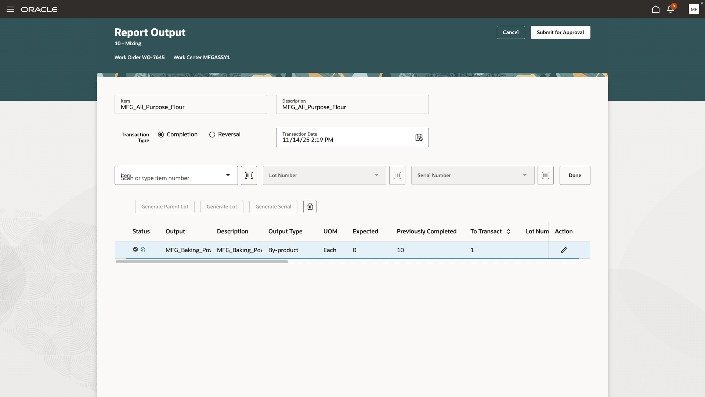Screen dimensions: 705x397
Task: Click the Transaction Date input field
Action: [x=341, y=140]
